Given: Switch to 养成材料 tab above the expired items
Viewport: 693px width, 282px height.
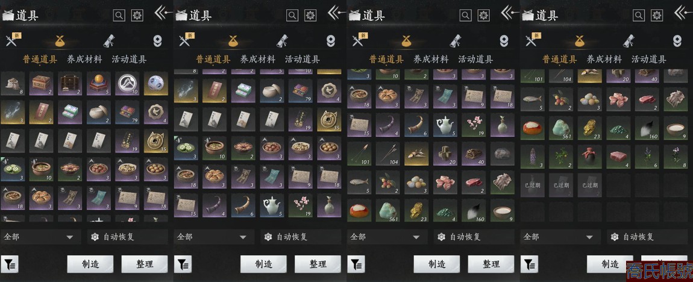Looking at the screenshot, I should pos(604,59).
